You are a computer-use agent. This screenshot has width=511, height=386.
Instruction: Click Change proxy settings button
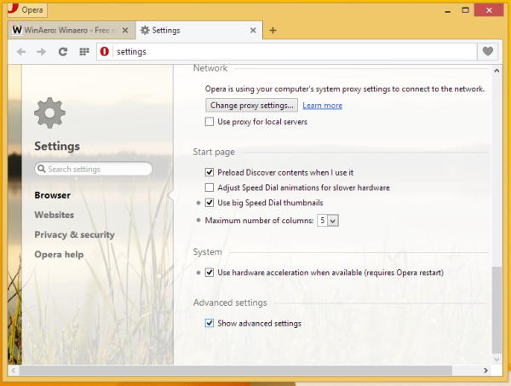point(251,106)
